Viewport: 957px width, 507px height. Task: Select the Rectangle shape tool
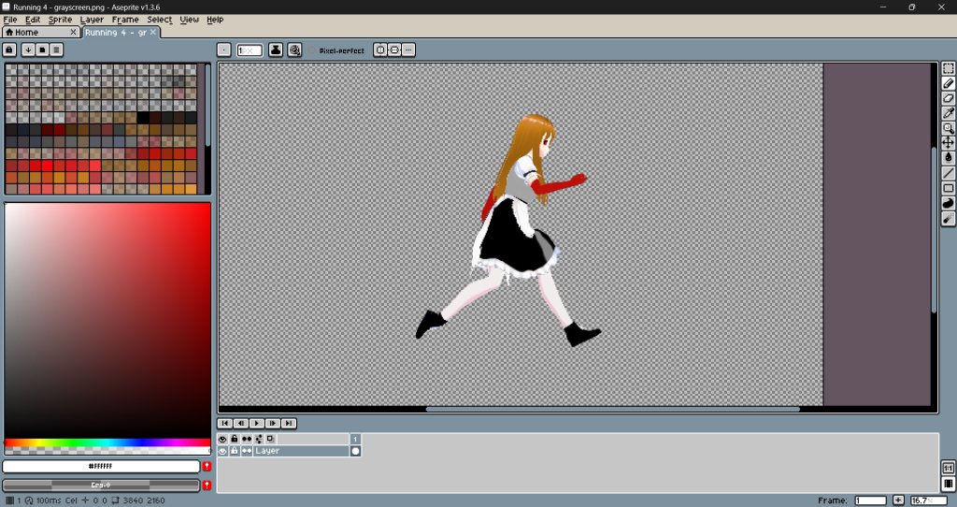tap(948, 188)
